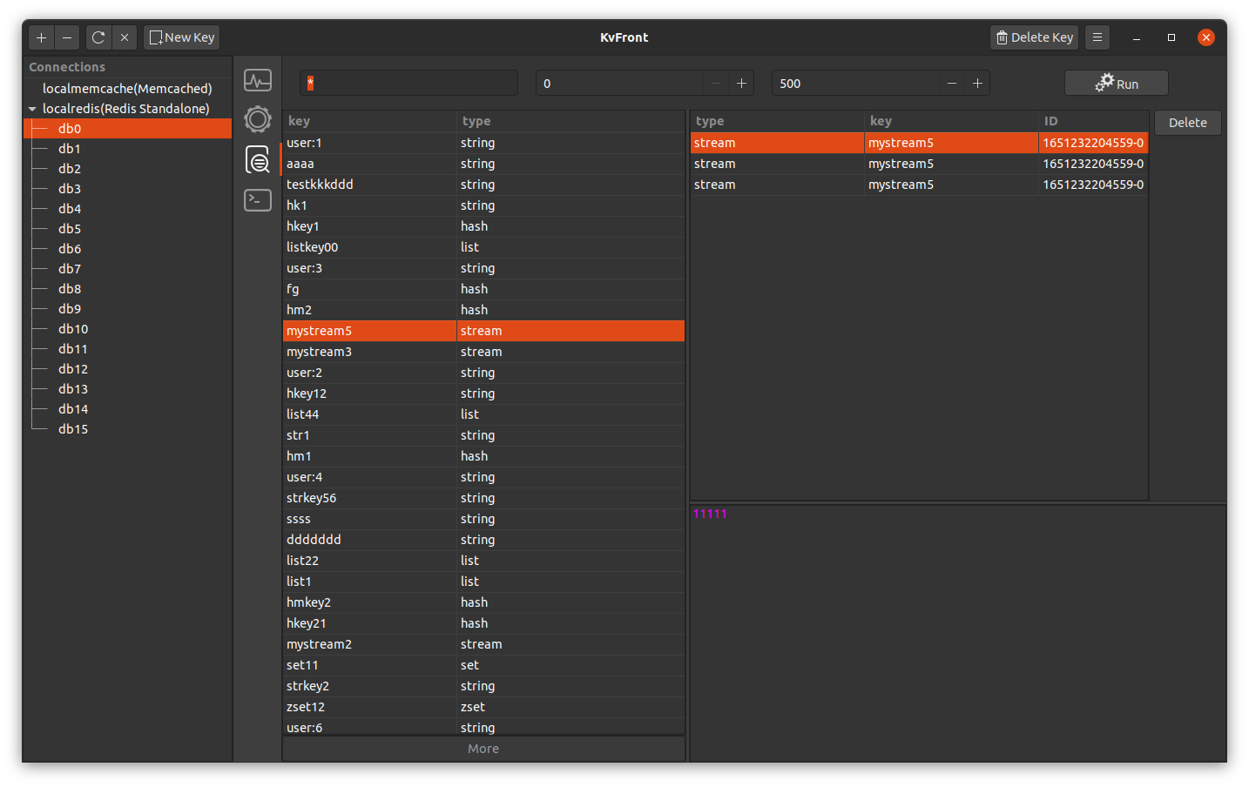Select key strkey56
The image size is (1249, 787).
pos(483,498)
